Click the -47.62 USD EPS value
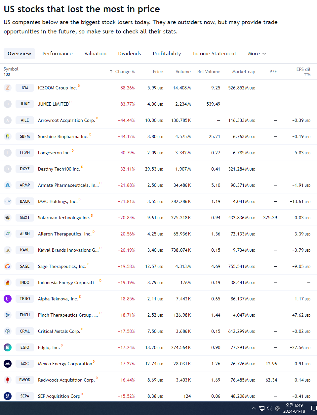 click(300, 315)
